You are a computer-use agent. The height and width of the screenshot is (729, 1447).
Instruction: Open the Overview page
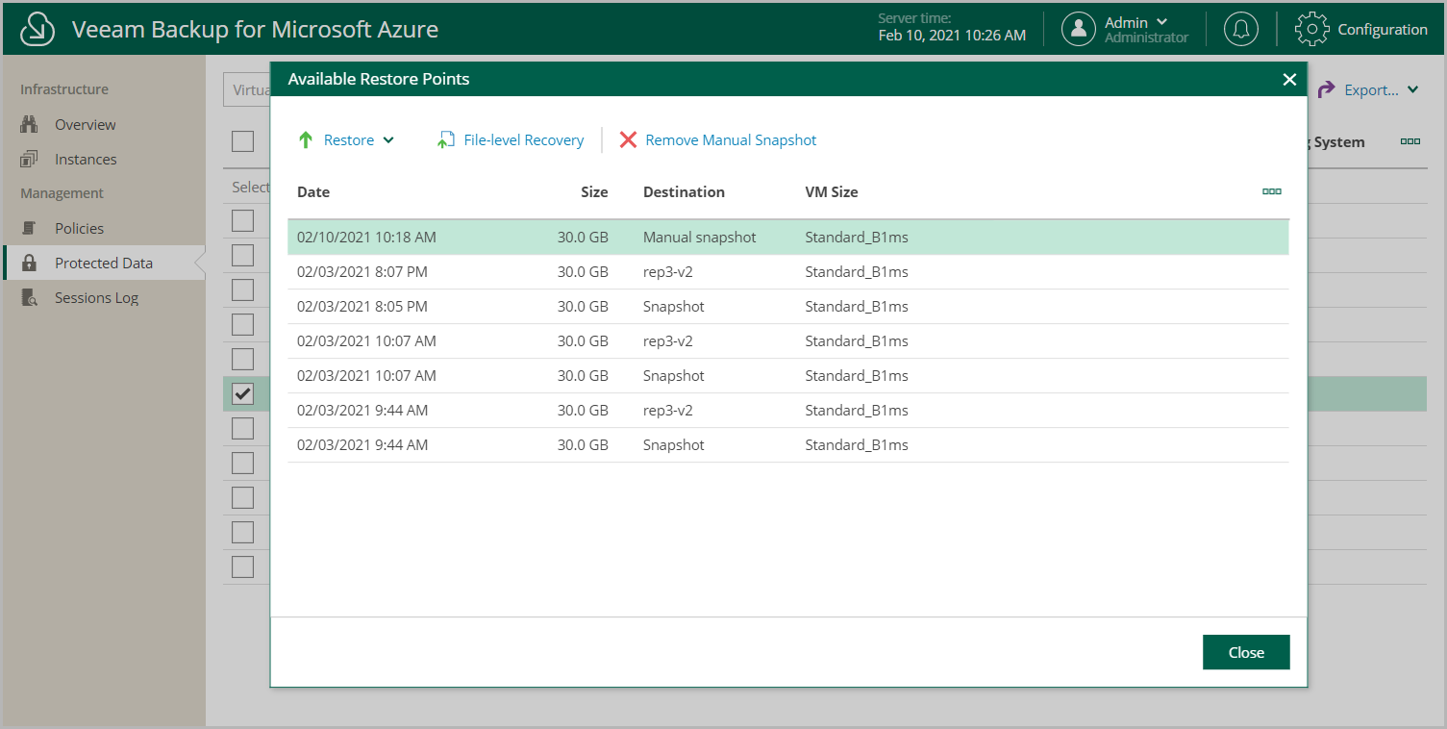(x=85, y=124)
